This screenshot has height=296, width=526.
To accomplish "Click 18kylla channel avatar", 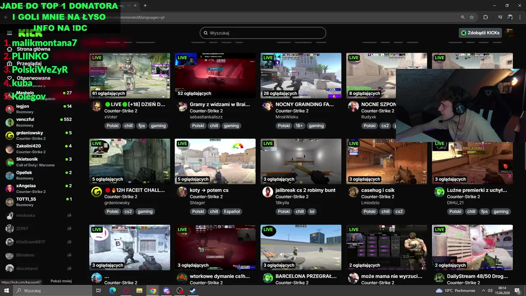I will click(268, 192).
